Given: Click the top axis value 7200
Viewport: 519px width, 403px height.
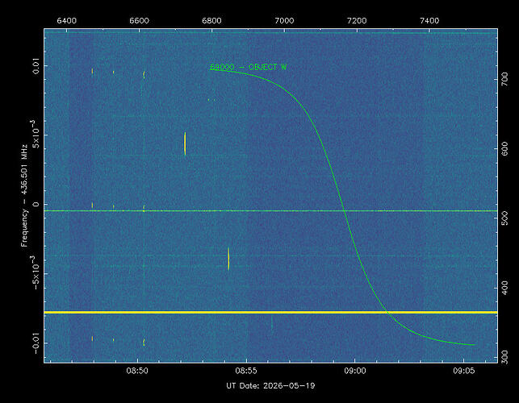Looking at the screenshot, I should tap(357, 21).
